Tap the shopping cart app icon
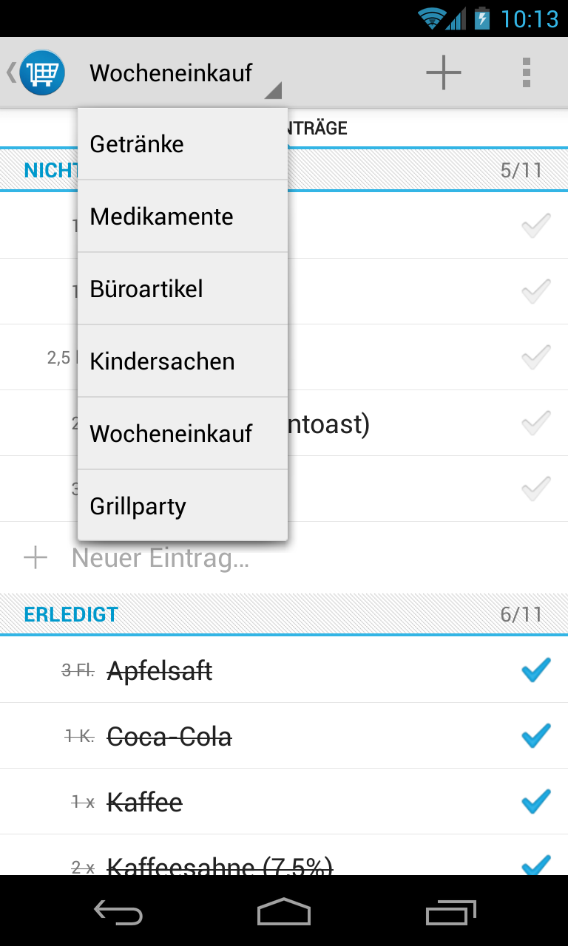This screenshot has width=568, height=946. 42,72
